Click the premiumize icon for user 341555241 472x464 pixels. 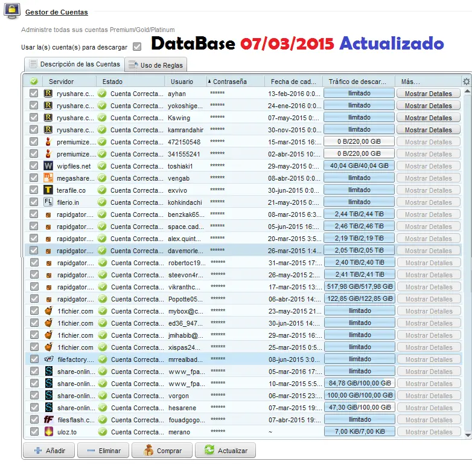tap(48, 153)
